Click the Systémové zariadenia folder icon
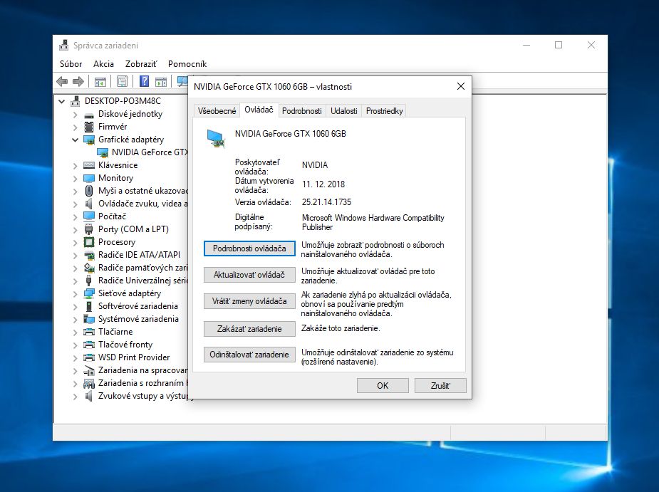 coord(88,319)
